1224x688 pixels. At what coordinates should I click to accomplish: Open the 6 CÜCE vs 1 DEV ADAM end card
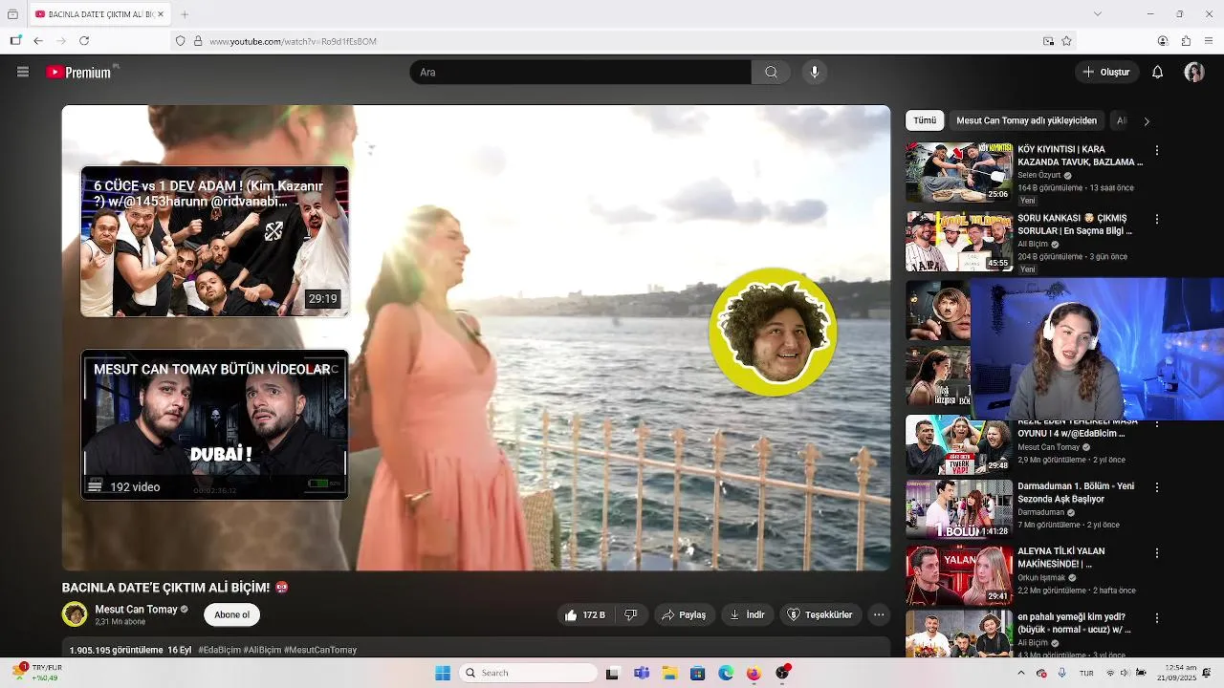point(214,242)
